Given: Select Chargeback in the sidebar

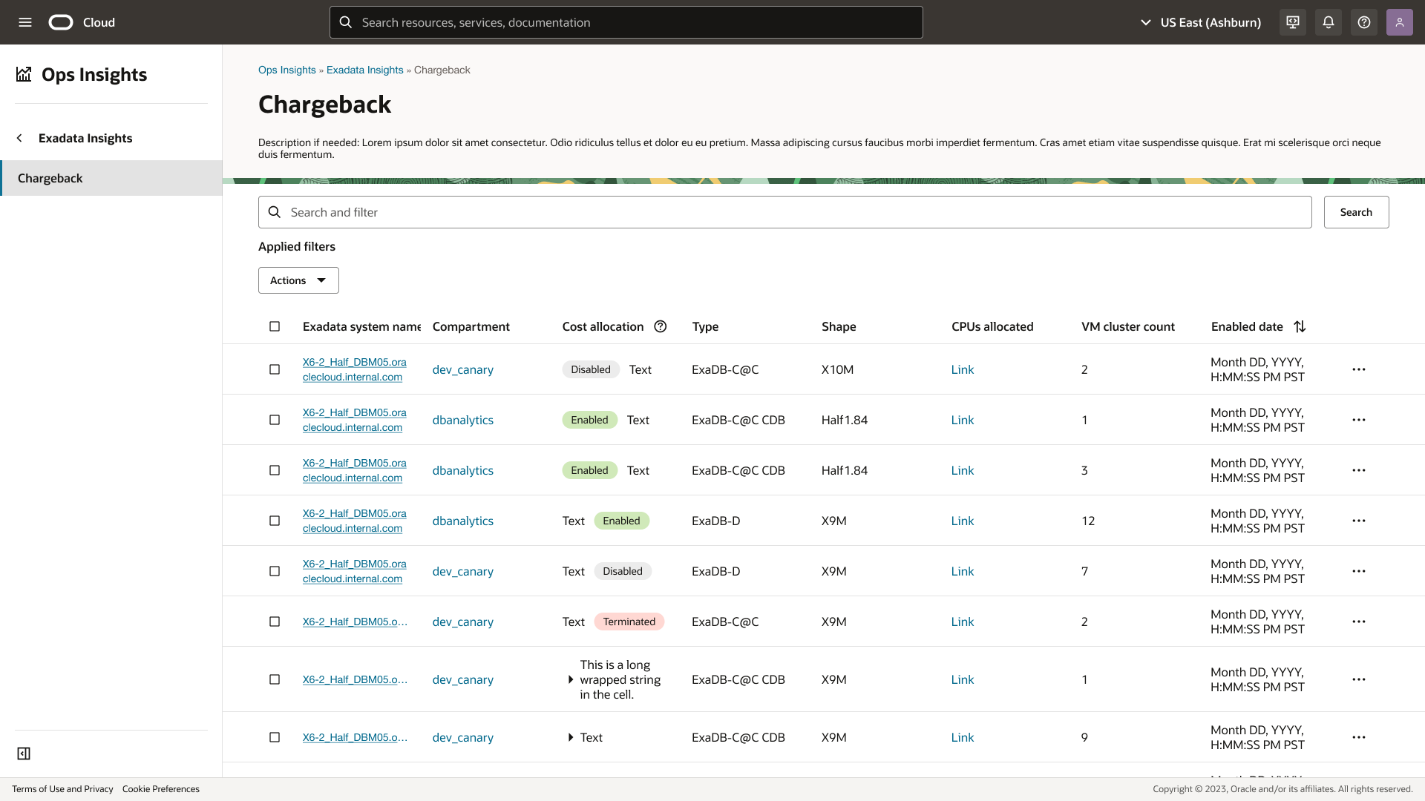Looking at the screenshot, I should click(50, 178).
